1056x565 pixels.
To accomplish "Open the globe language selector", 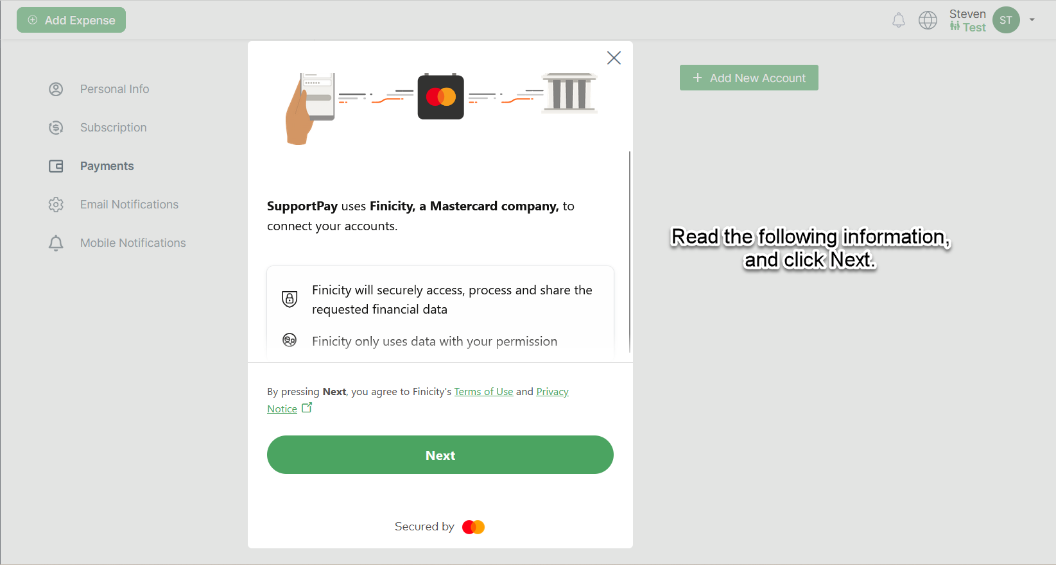I will (928, 21).
